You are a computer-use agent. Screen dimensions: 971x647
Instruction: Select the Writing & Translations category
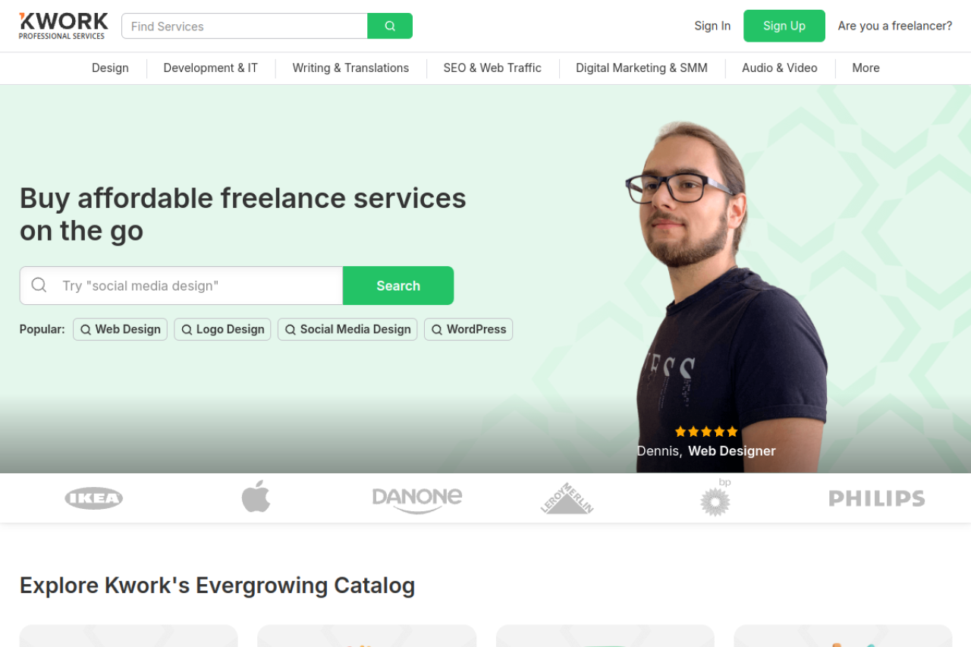[x=350, y=68]
